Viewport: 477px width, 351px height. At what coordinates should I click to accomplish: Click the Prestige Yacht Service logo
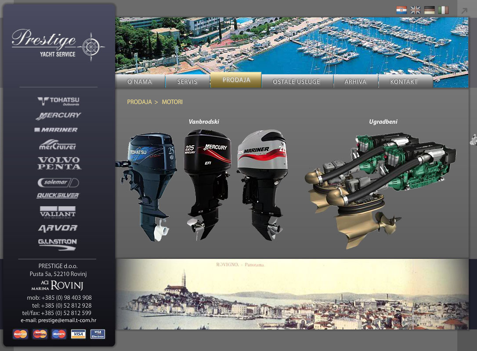tap(58, 45)
